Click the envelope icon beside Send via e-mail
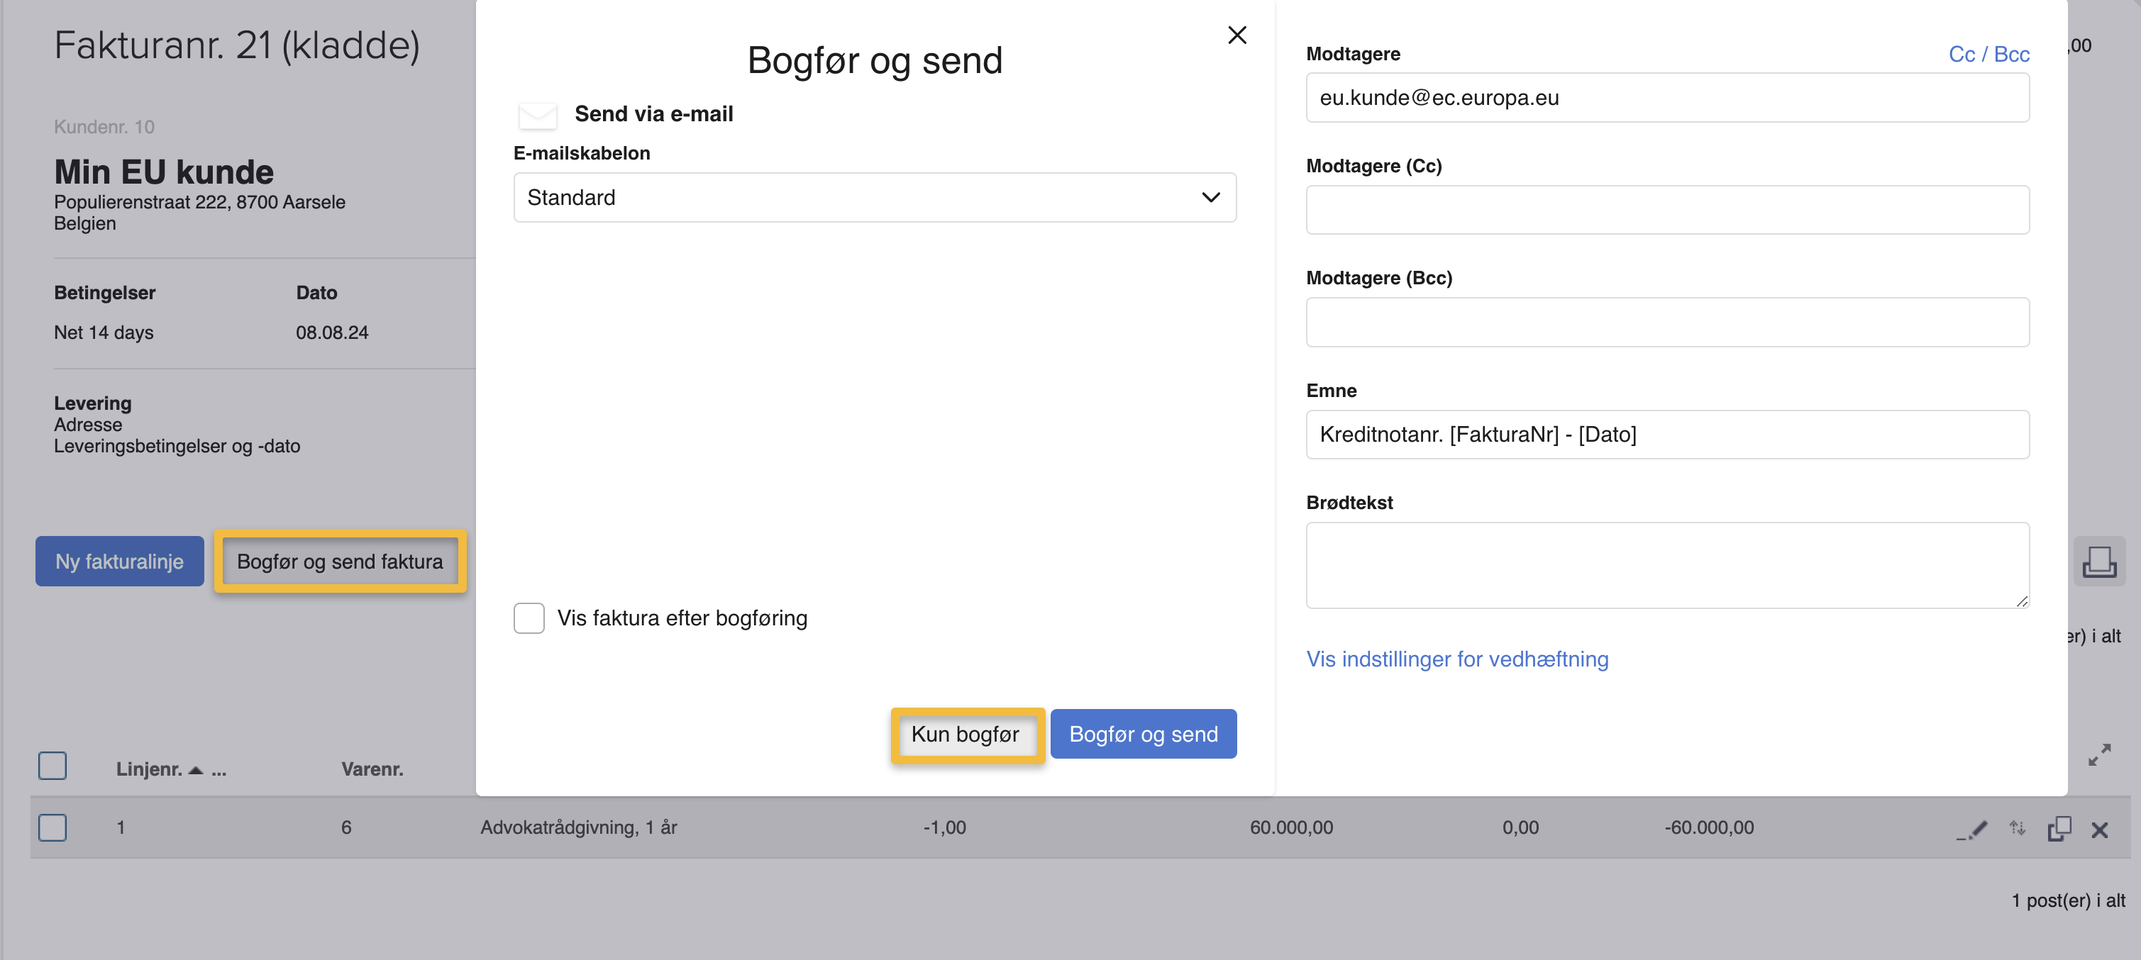Viewport: 2141px width, 960px height. coord(538,115)
